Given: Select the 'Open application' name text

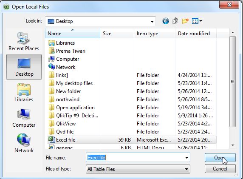Looking at the screenshot, I should [x=75, y=108].
